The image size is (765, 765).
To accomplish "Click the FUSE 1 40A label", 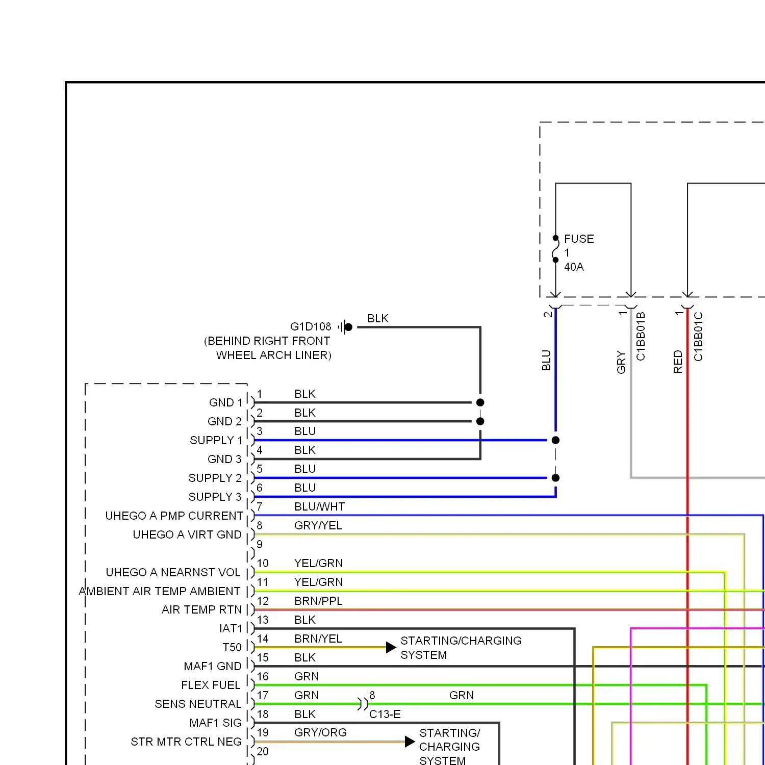I will 579,253.
